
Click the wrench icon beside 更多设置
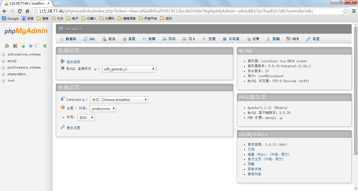click(x=62, y=127)
